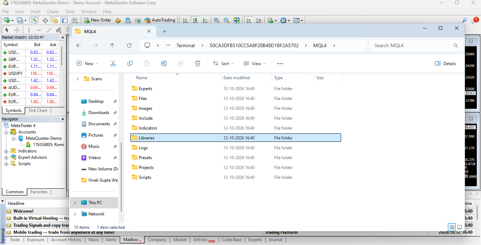Open the View dropdown in Explorer
Screen dimensions: 481x245
[254, 63]
